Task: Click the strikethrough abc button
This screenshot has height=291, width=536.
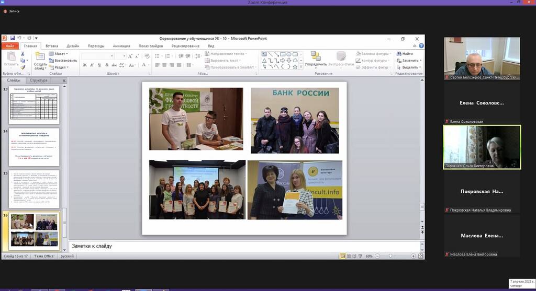Action: [x=114, y=65]
